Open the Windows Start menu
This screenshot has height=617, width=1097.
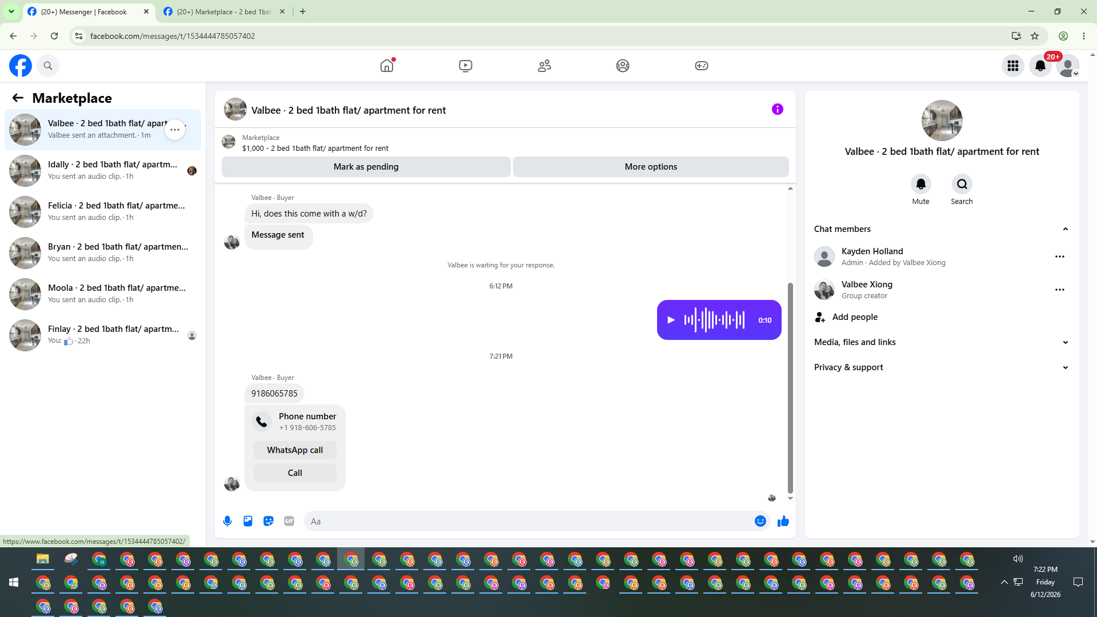(14, 582)
